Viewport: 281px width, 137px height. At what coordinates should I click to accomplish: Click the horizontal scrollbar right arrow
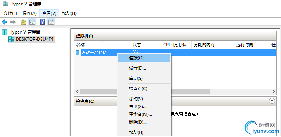tap(274, 91)
